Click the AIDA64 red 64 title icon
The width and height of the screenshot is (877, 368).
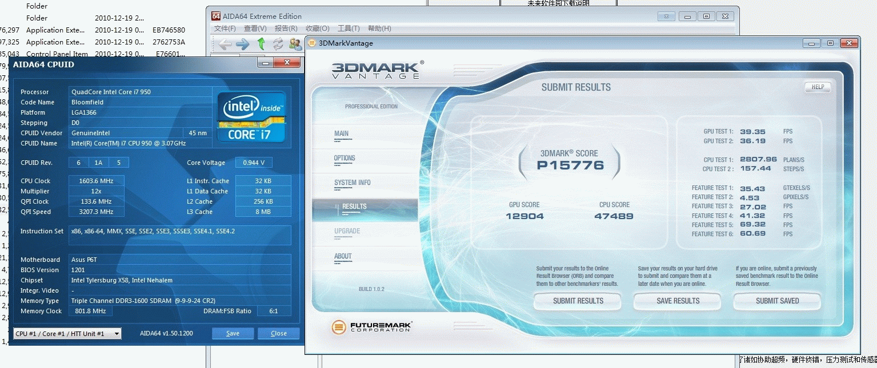click(216, 16)
